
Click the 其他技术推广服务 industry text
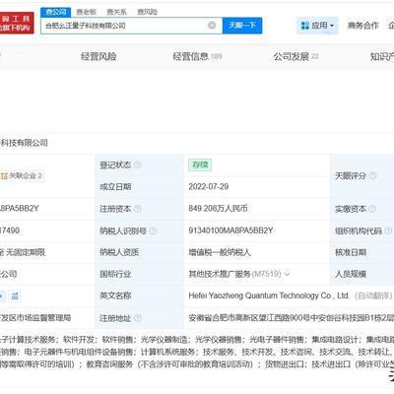pos(220,274)
